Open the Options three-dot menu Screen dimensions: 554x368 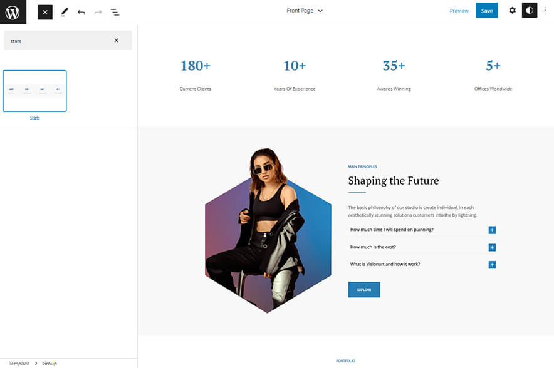[x=546, y=11]
